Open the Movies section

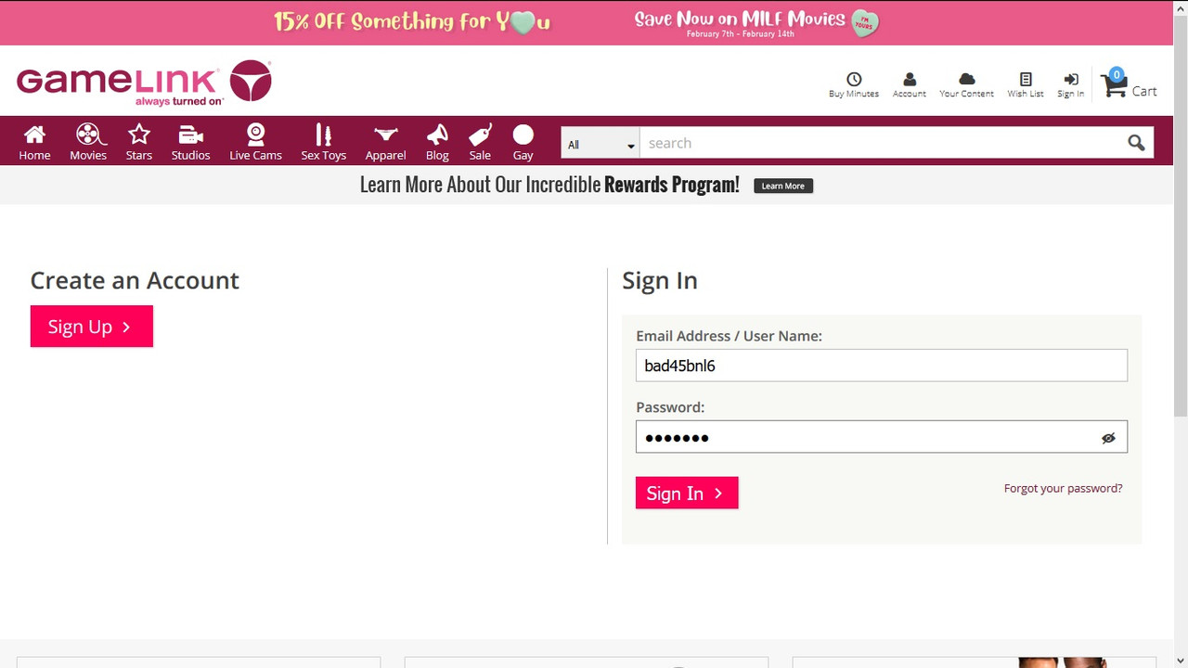(x=88, y=142)
